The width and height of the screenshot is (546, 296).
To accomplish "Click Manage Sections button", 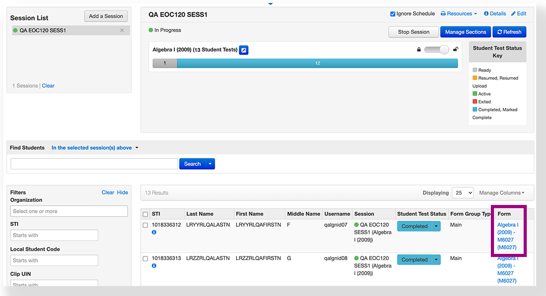I will 465,32.
